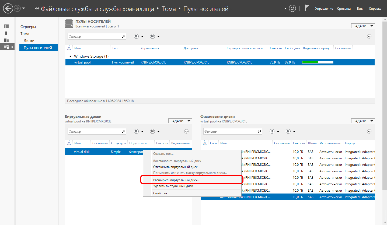Click search icon in physical disks filter

(259, 131)
